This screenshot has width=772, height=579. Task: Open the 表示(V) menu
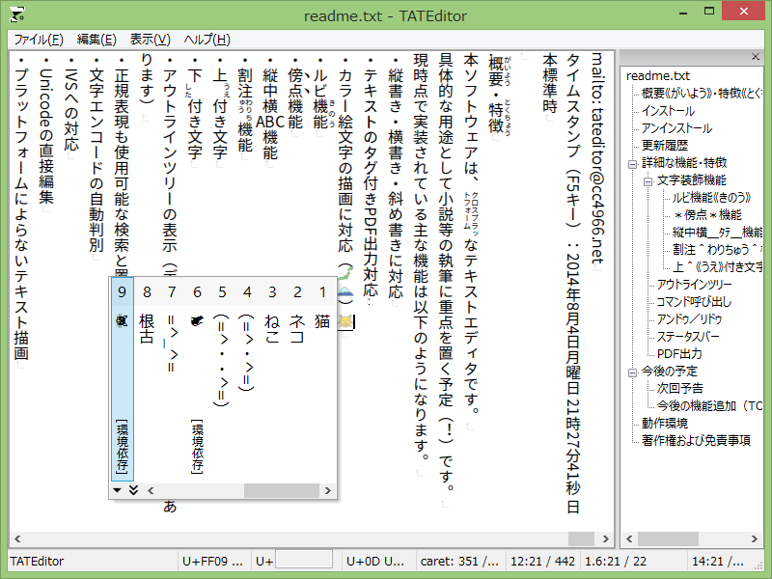[x=151, y=40]
